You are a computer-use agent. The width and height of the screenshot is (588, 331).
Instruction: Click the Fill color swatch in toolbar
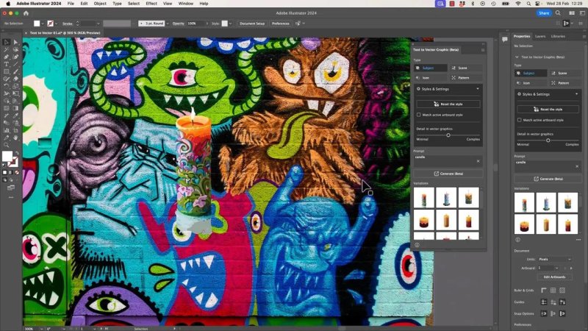coord(7,156)
